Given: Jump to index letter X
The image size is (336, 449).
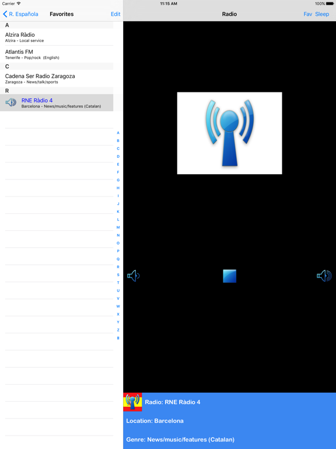Looking at the screenshot, I should coord(118,314).
